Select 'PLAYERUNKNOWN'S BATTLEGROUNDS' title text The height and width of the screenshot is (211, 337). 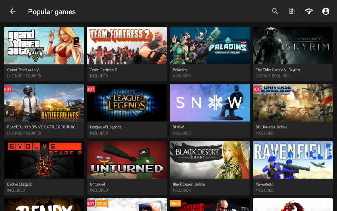coord(41,127)
